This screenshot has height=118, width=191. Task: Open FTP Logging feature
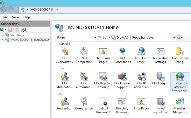[160, 79]
